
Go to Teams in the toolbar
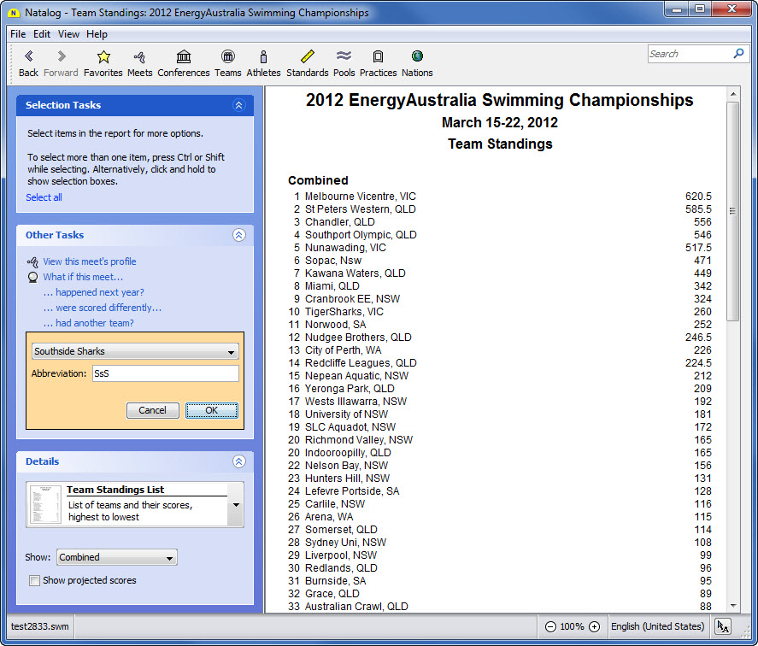pos(227,57)
